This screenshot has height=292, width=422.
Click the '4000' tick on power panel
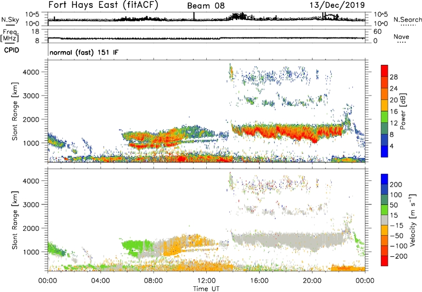pyautogui.click(x=31, y=72)
